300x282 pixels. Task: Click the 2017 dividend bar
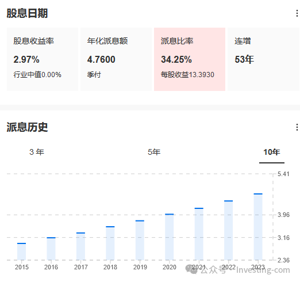point(80,246)
